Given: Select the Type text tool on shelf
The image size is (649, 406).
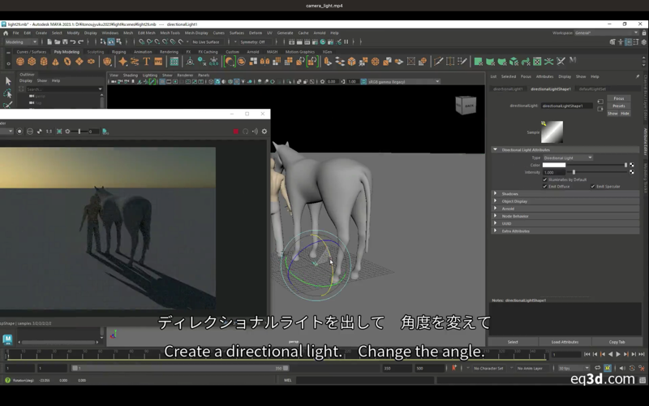Looking at the screenshot, I should click(x=146, y=62).
